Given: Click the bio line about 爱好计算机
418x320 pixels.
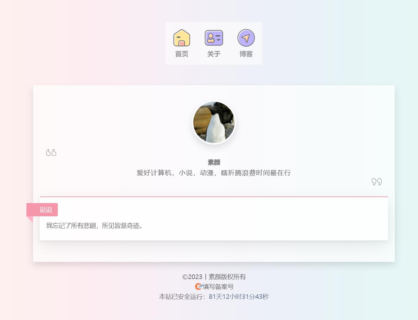Looking at the screenshot, I should click(x=214, y=173).
